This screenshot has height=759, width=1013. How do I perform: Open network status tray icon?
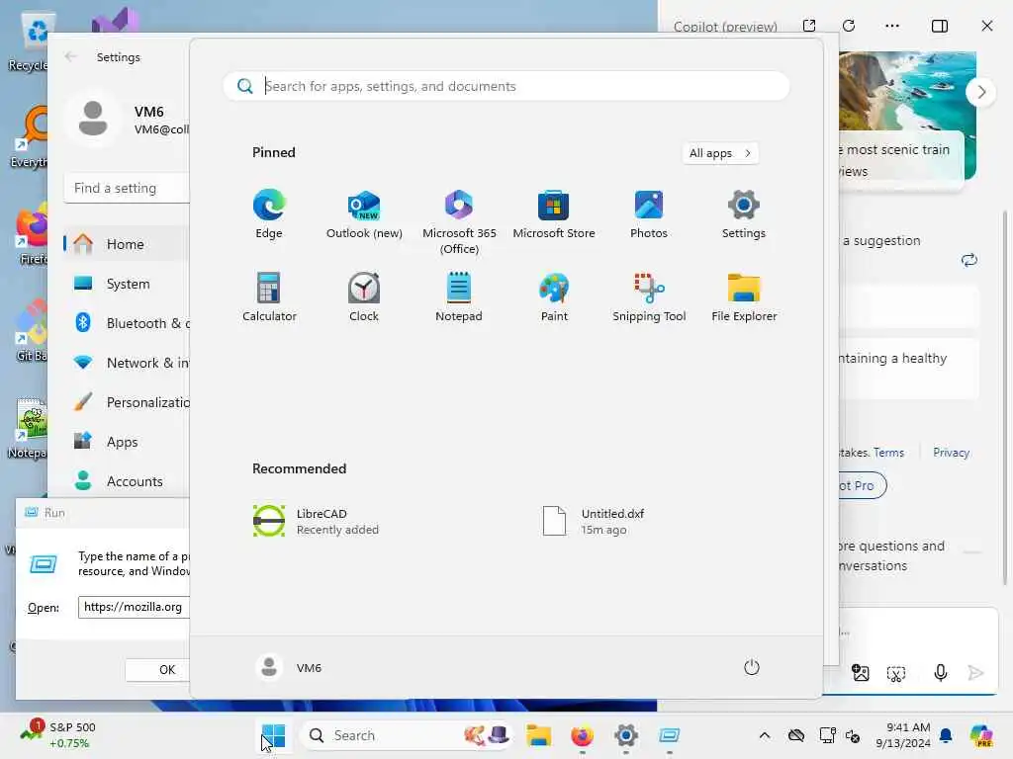828,735
